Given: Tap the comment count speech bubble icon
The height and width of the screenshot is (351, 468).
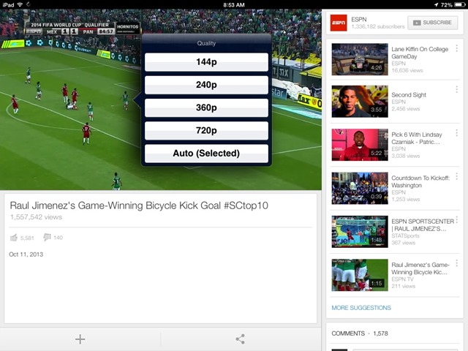Looking at the screenshot, I should (x=47, y=238).
